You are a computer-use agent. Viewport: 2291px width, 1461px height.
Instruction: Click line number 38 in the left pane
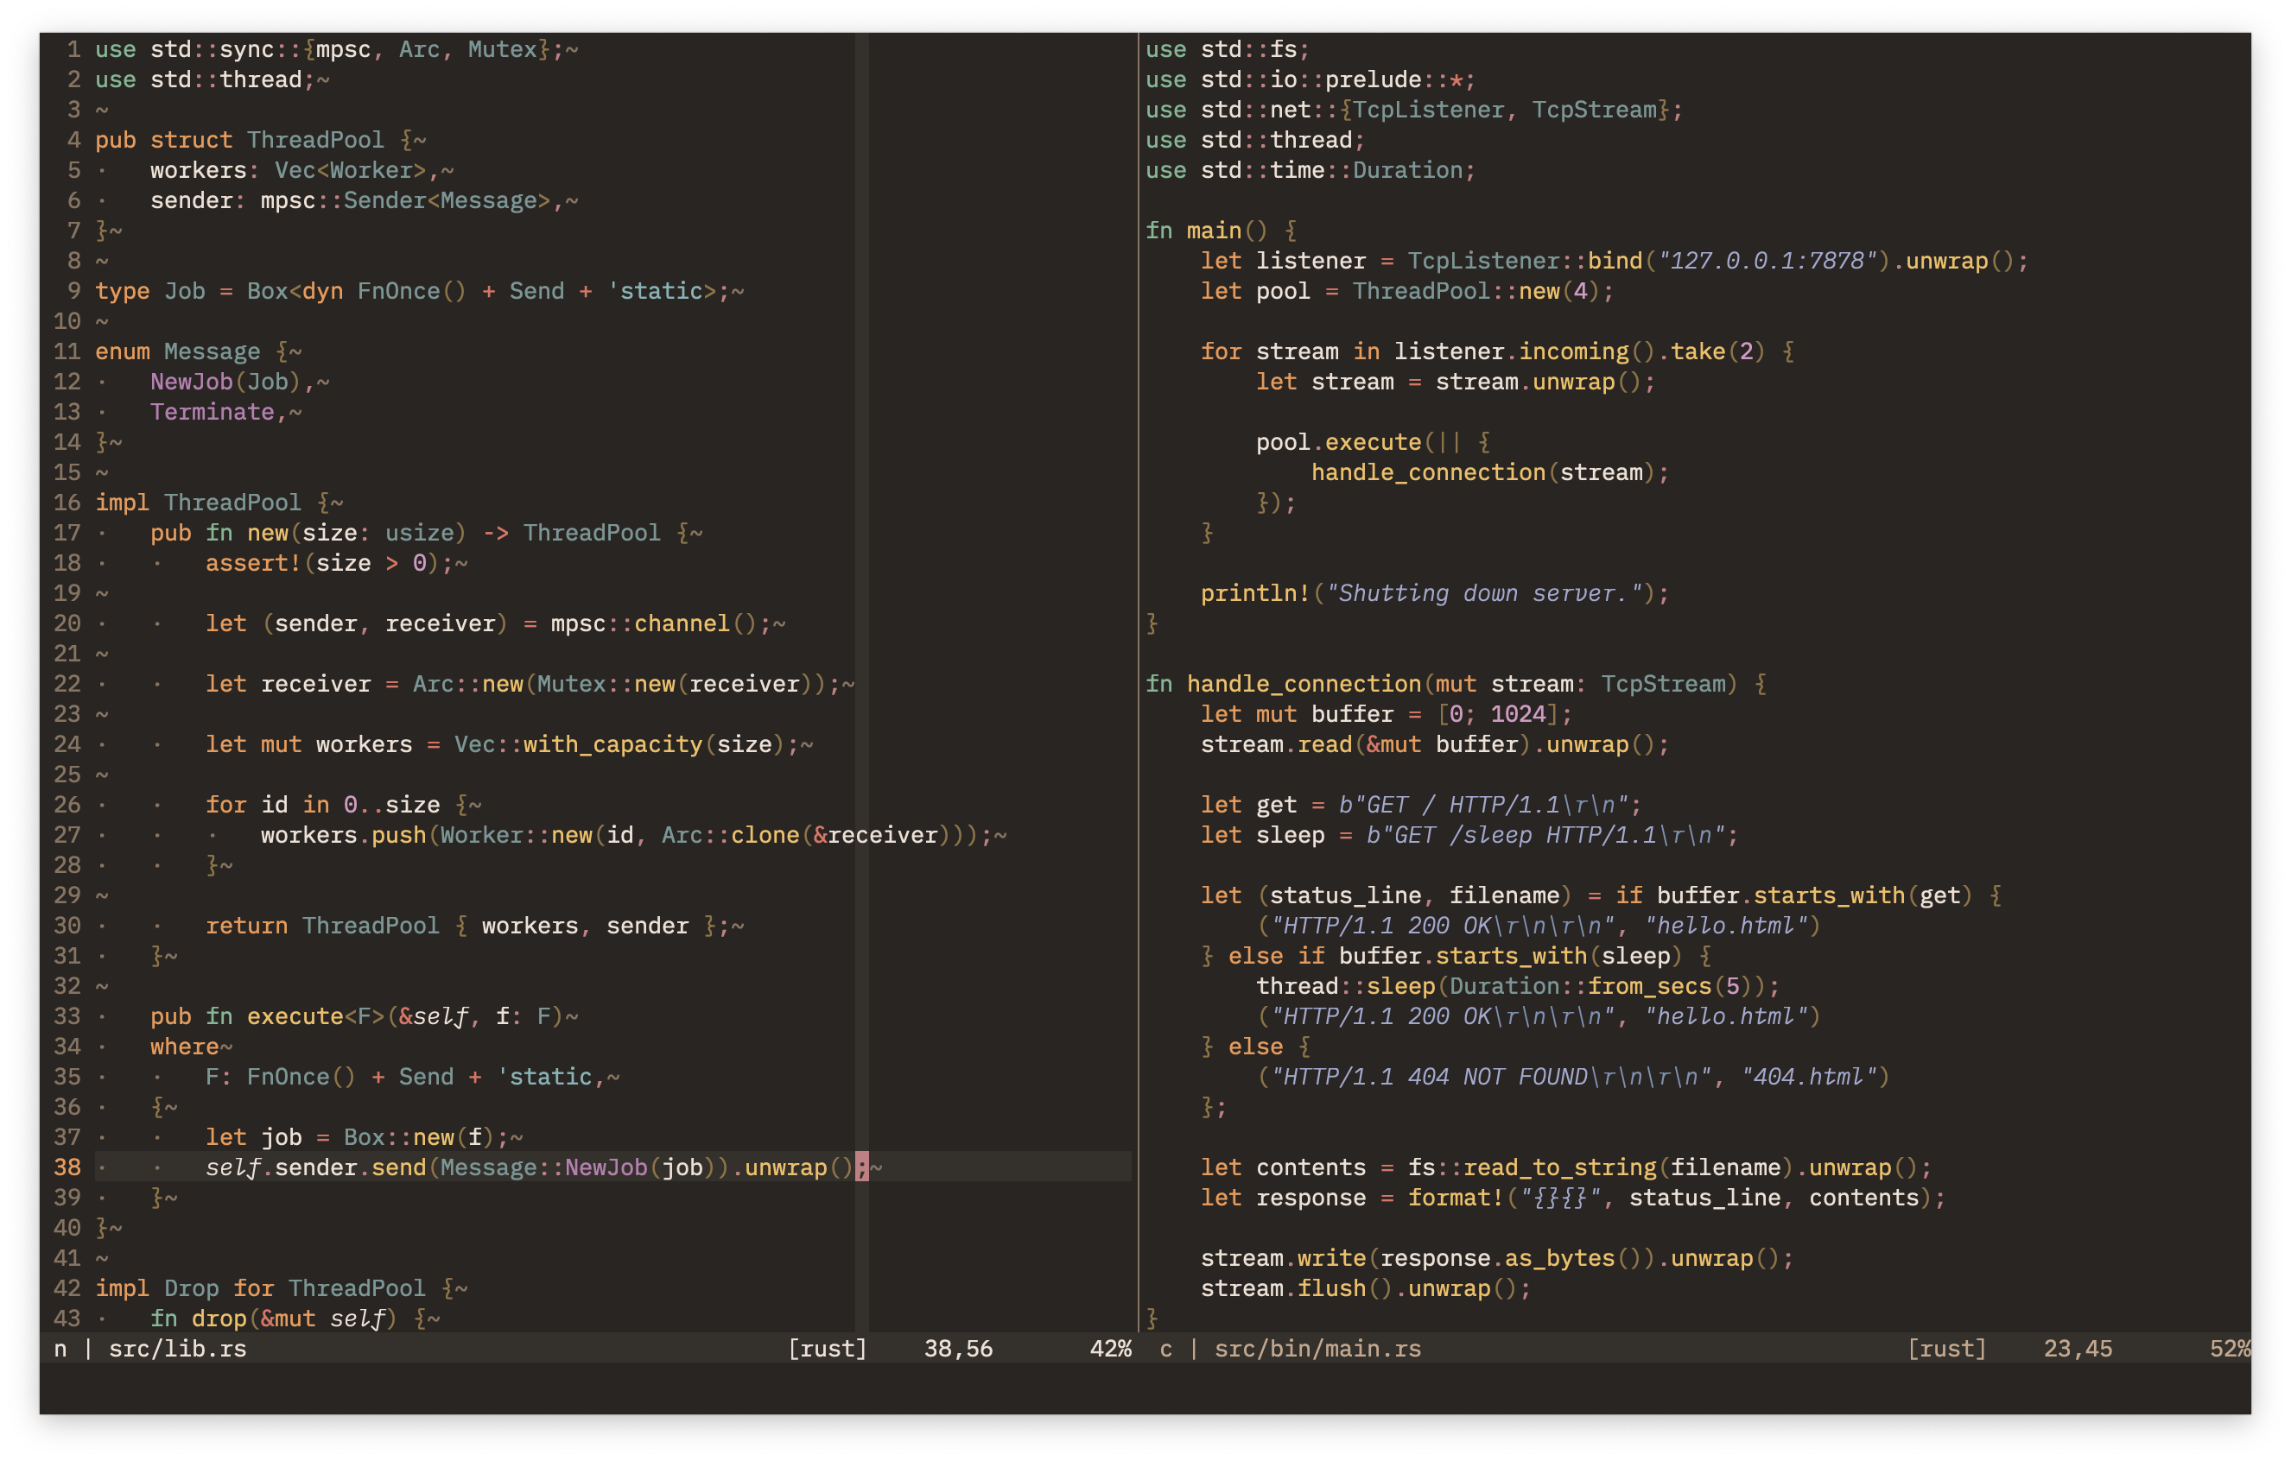click(x=67, y=1167)
